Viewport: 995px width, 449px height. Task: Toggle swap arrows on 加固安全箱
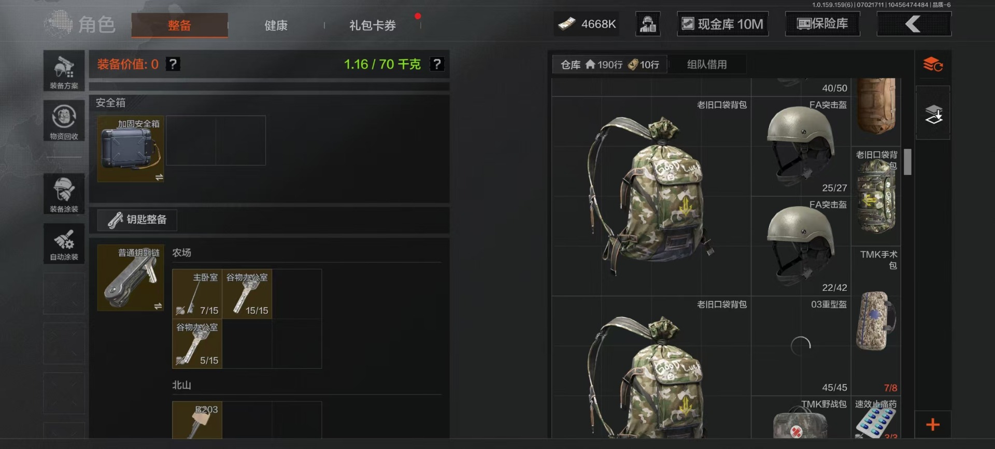coord(159,177)
